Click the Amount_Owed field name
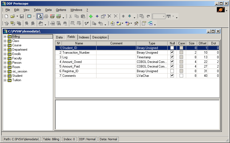This screenshot has width=230, height=143. (72, 62)
